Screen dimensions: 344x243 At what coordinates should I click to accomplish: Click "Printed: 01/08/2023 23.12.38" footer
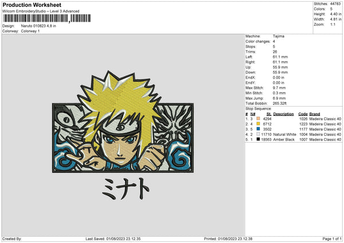pos(228,238)
